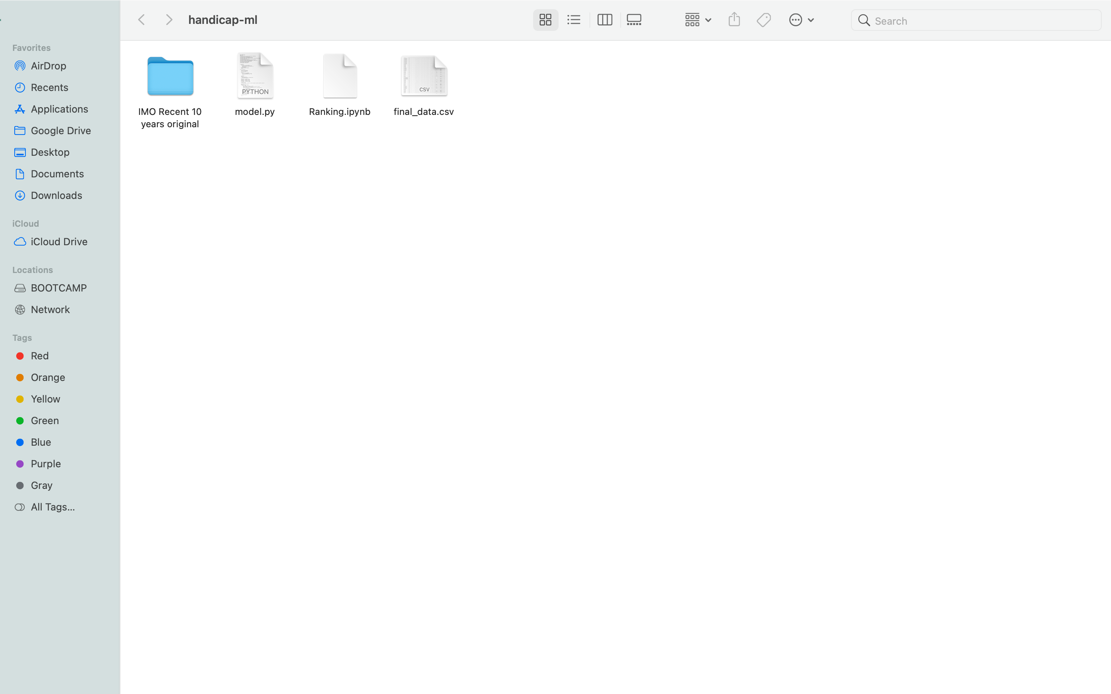Select IMO Recent 10 years original folder

171,76
